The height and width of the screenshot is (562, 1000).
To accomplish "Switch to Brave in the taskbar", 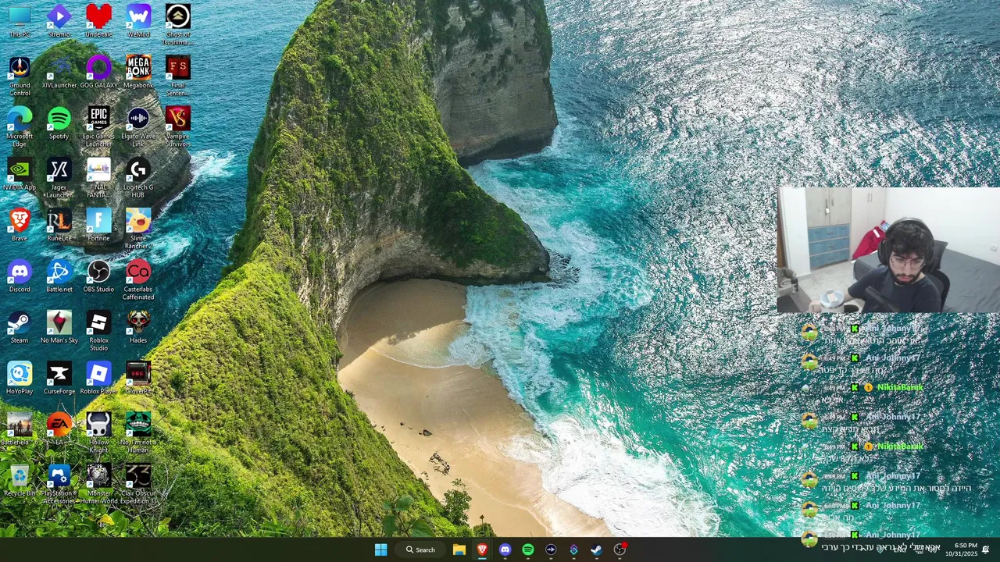I will click(x=482, y=550).
